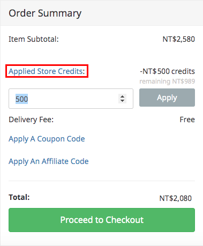Focus the store credits amount field's blank area
Viewport: 203px width, 246px height.
[x=71, y=99]
